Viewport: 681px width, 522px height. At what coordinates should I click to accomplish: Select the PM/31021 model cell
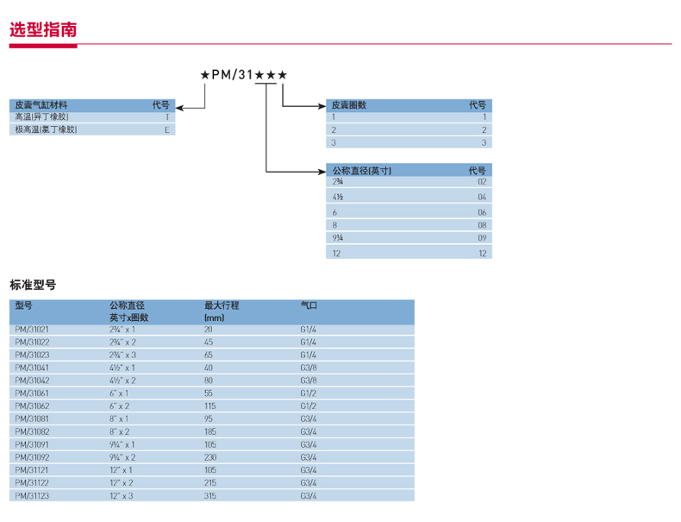coord(32,330)
